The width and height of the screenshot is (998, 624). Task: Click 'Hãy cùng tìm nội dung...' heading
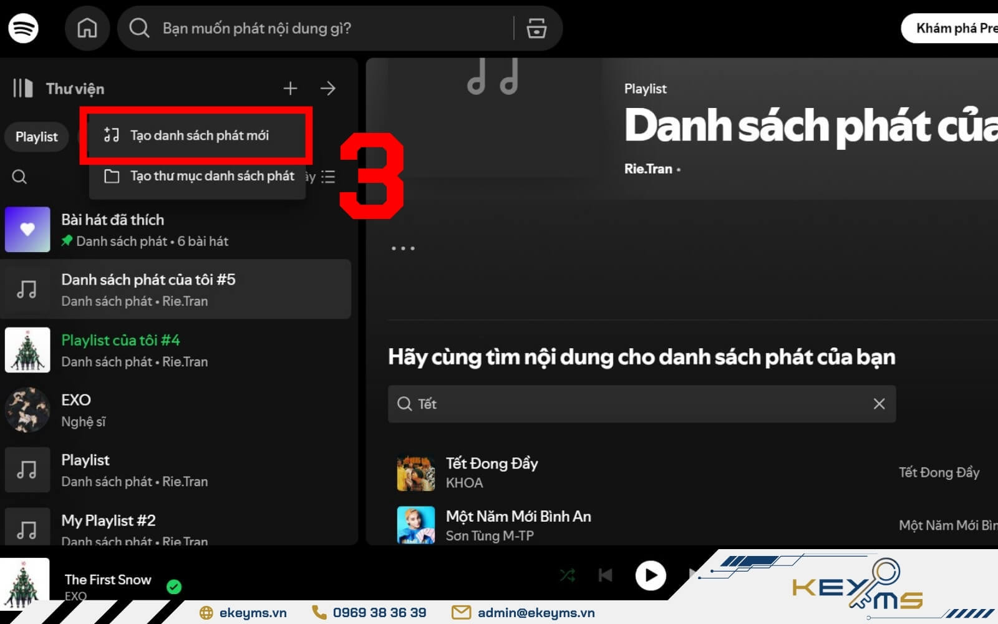tap(642, 357)
